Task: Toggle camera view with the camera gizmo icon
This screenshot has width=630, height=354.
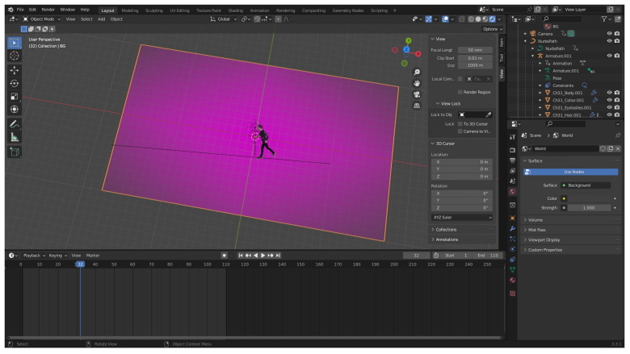Action: tap(417, 94)
